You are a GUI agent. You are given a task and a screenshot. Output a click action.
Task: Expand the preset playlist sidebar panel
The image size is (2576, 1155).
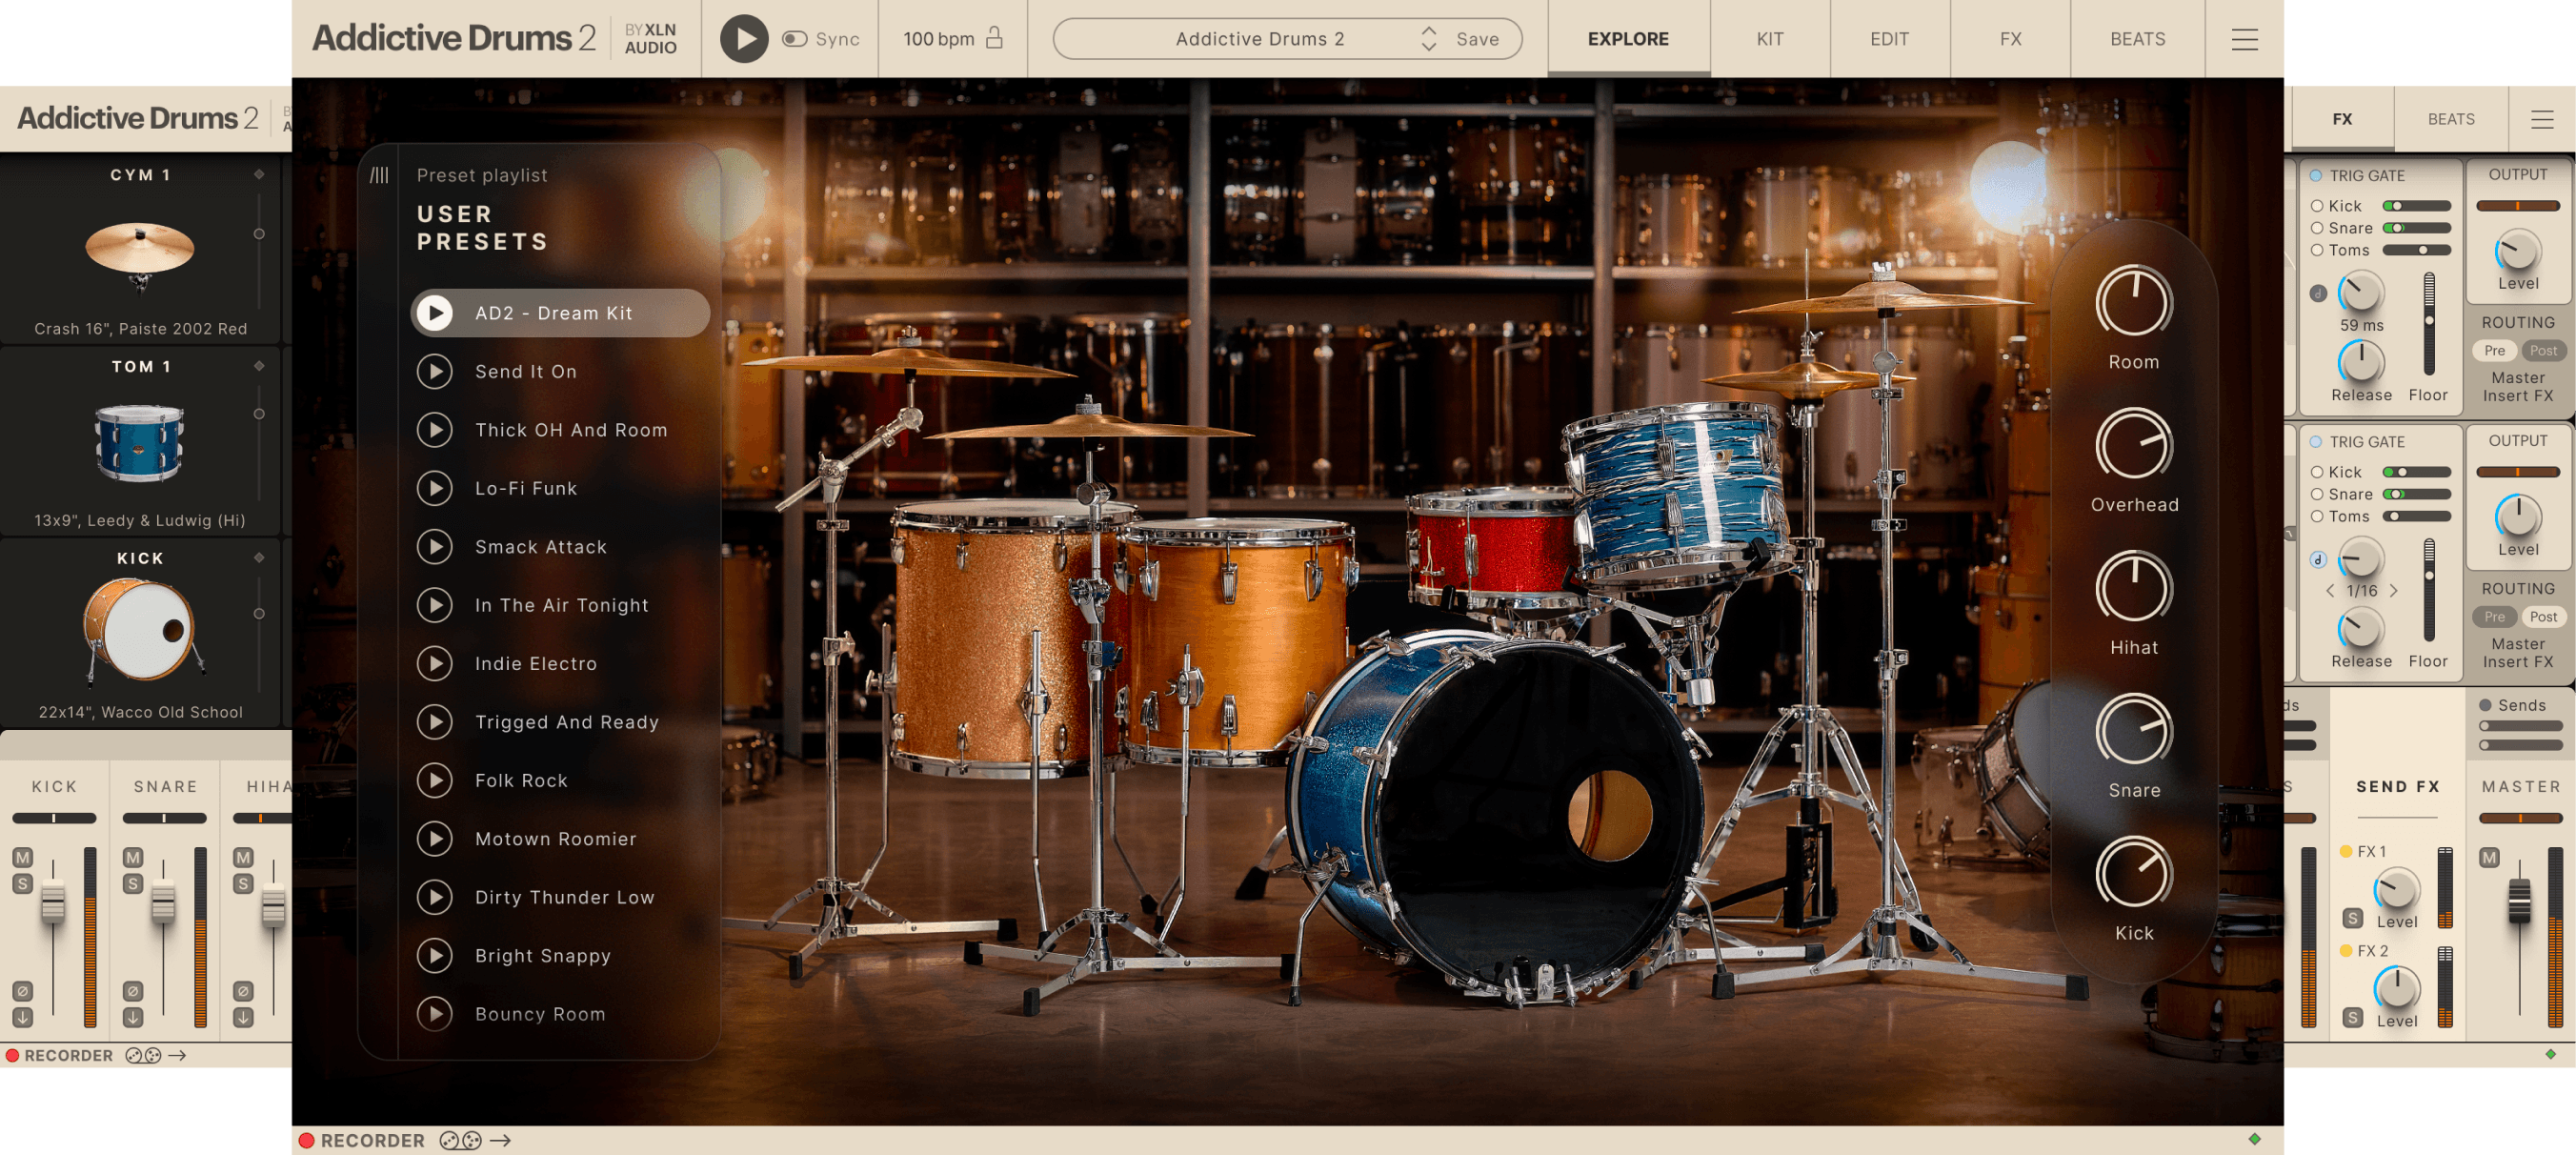coord(379,174)
